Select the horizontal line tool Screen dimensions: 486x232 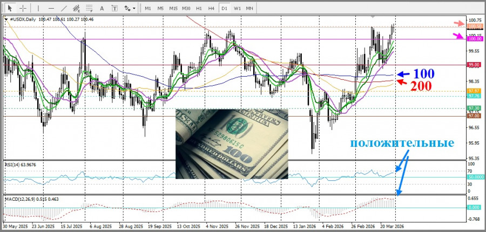tap(51, 8)
